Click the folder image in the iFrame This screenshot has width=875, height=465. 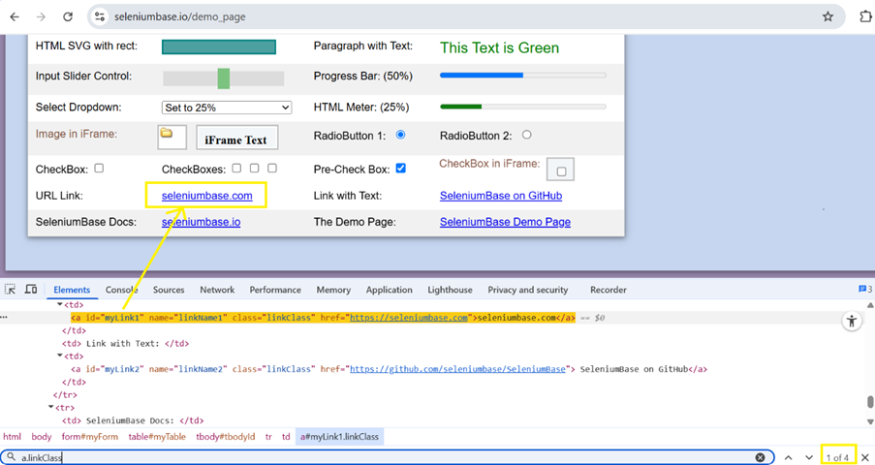pos(167,133)
